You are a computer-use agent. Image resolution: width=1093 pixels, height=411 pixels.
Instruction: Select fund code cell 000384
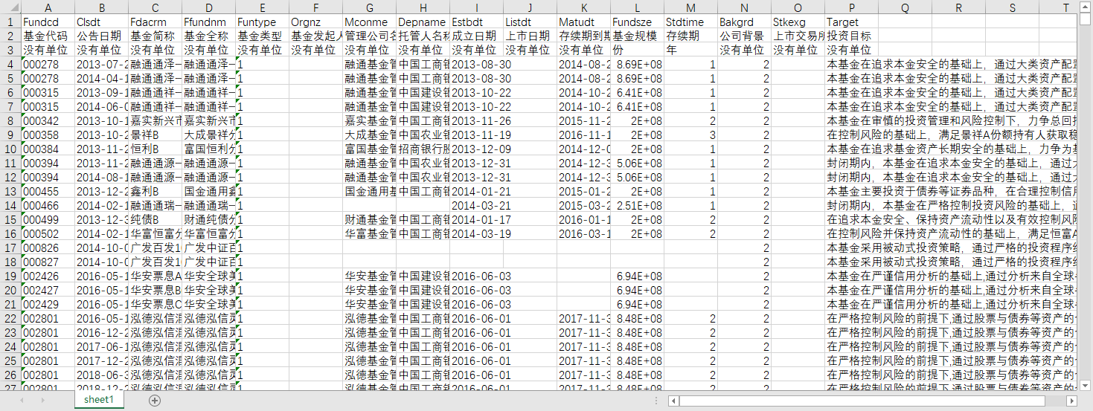[x=48, y=149]
